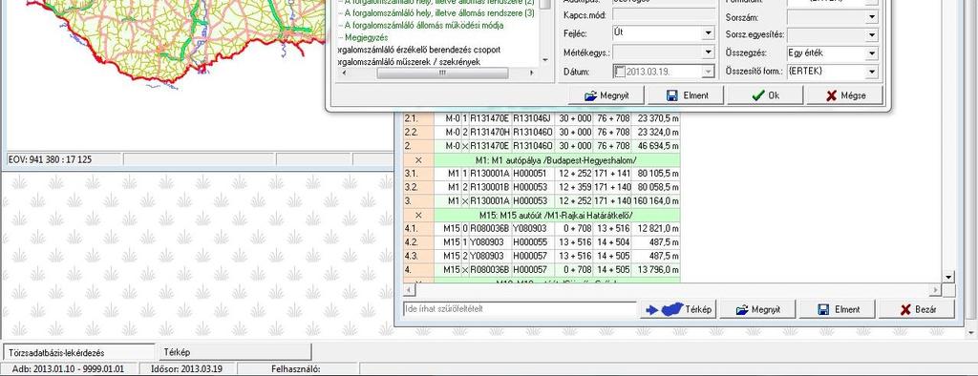Click the filter condition input field
Viewport: 978px width, 376px height.
(x=521, y=308)
